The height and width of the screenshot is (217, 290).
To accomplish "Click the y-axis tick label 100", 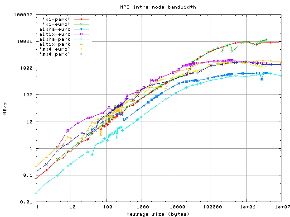I will (x=28, y=95).
